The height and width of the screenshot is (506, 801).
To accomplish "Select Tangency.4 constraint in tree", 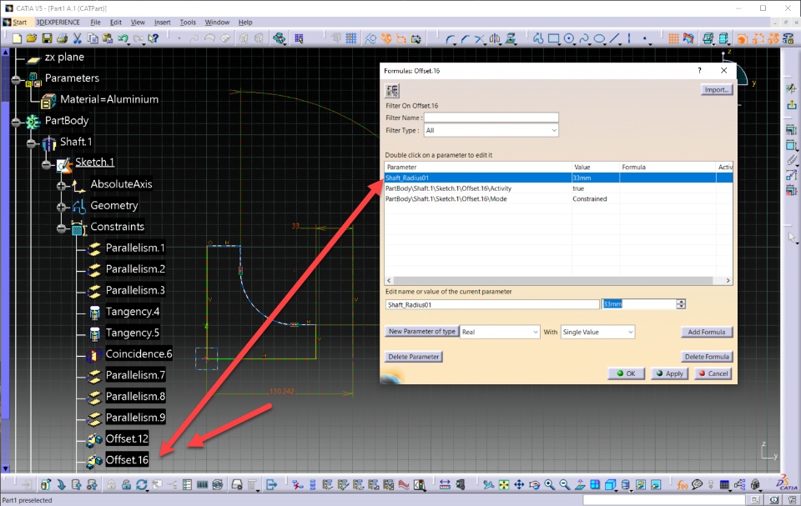I will (x=133, y=312).
